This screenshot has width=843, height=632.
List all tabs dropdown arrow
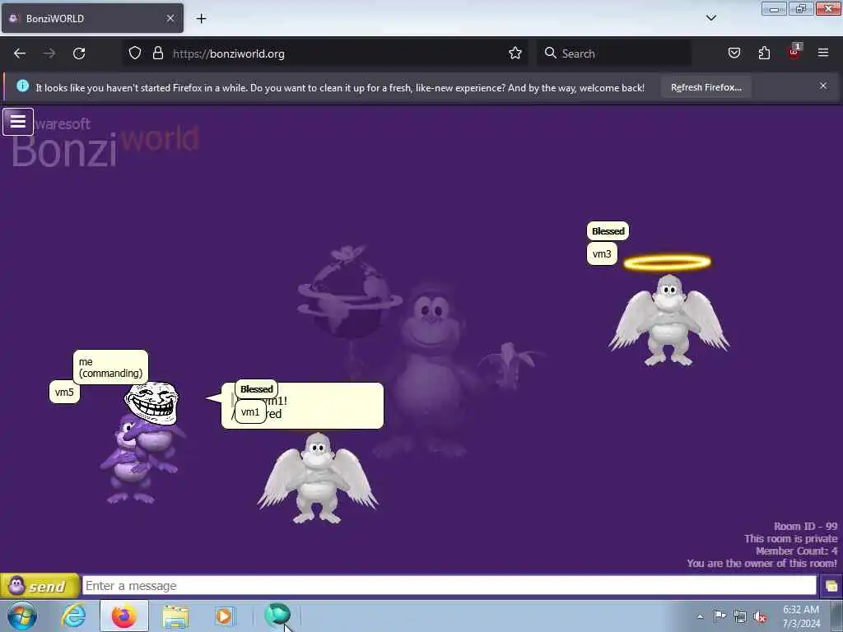tap(711, 18)
